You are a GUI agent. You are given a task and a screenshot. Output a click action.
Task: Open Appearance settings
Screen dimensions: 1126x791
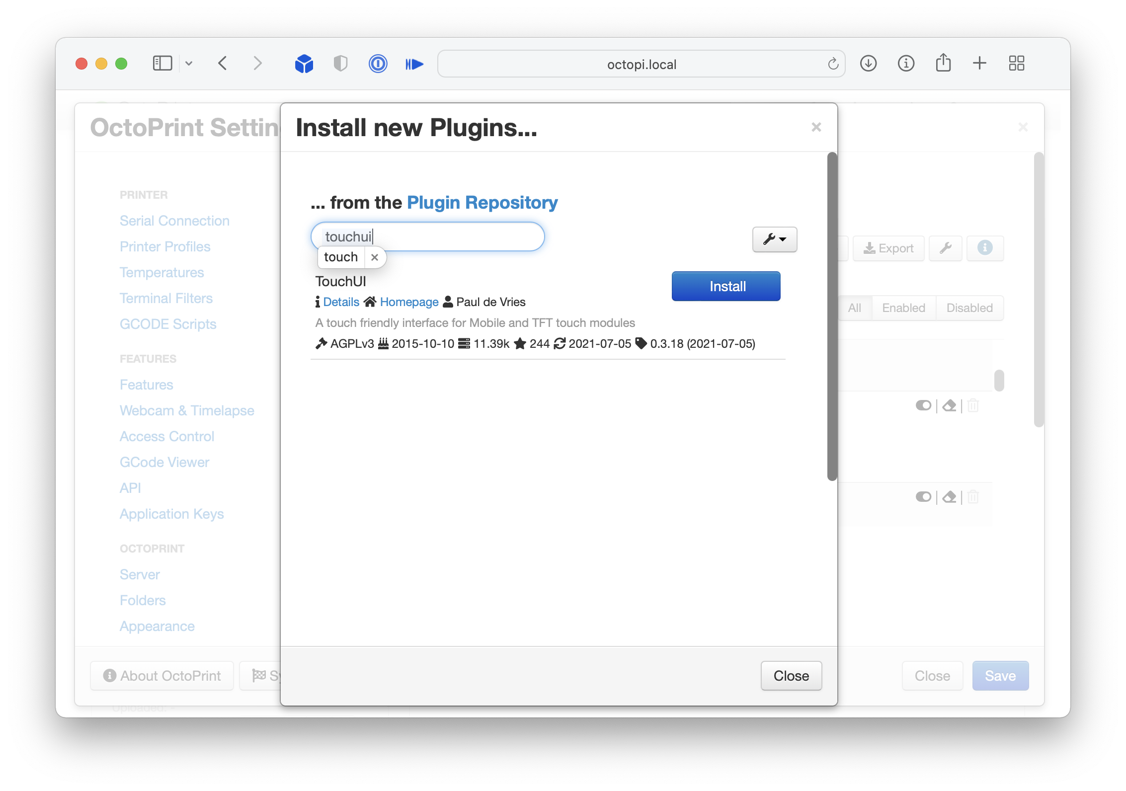[x=157, y=626]
